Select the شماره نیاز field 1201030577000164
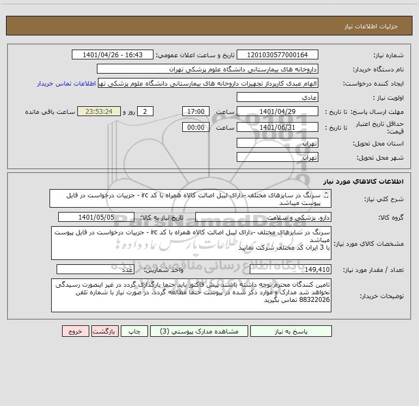 [278, 54]
